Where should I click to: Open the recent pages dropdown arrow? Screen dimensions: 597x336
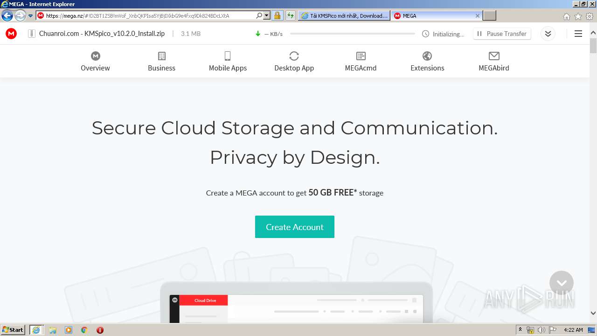(x=31, y=16)
